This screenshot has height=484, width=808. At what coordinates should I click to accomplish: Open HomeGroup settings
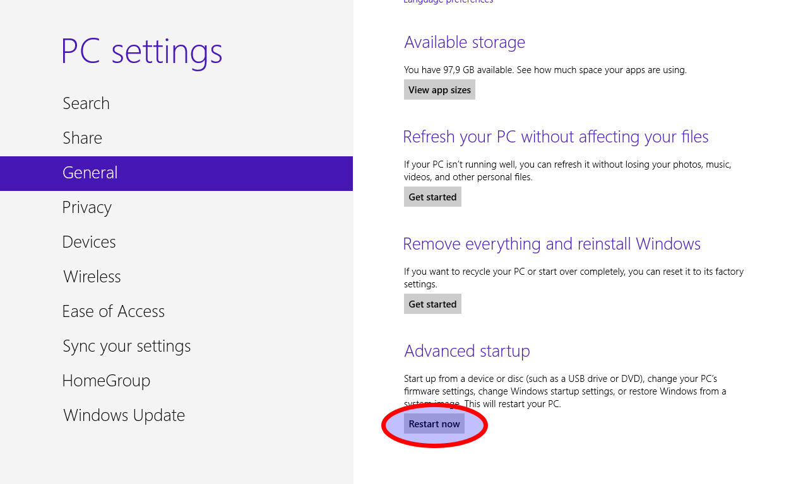106,381
